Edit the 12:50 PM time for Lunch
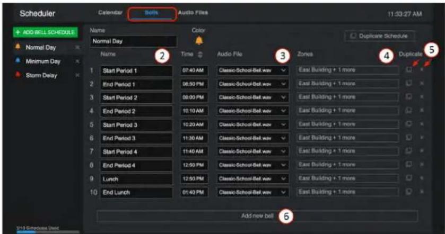Screen dimensions: 445x234 pyautogui.click(x=195, y=178)
